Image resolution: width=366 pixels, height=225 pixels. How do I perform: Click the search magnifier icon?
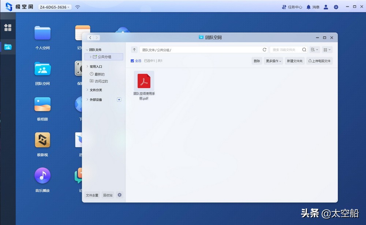click(x=304, y=49)
